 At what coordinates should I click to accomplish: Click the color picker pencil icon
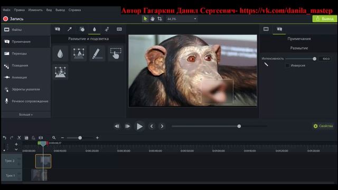pyautogui.click(x=266, y=64)
